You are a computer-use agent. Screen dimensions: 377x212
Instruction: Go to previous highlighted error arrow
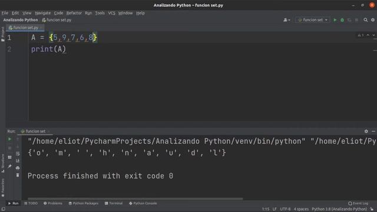pos(368,35)
